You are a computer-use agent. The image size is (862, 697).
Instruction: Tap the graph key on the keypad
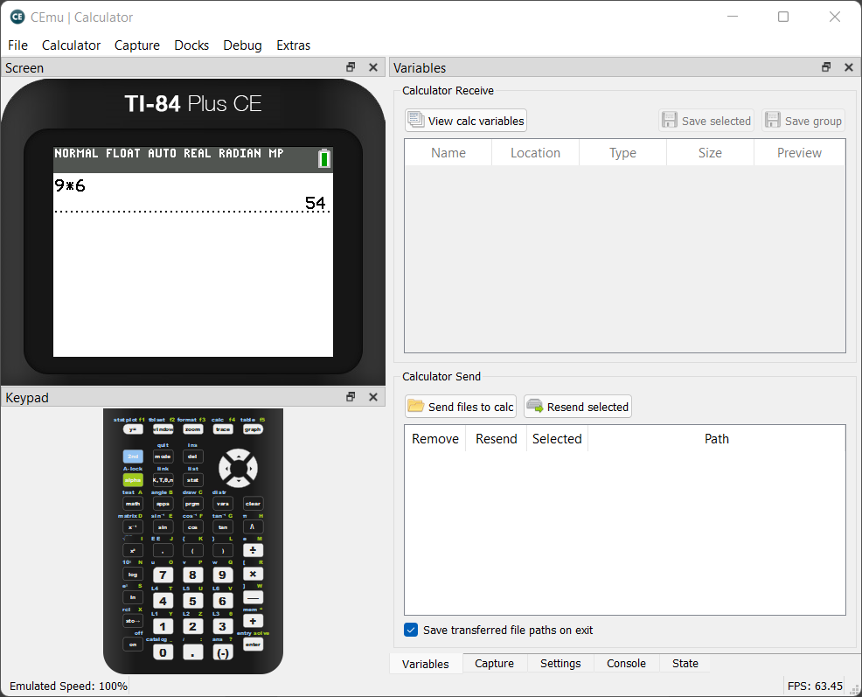(253, 429)
